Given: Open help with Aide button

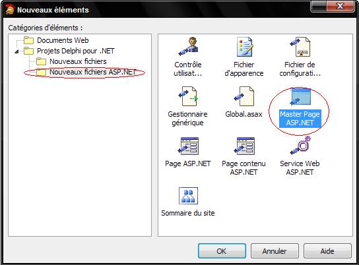Looking at the screenshot, I should click(x=327, y=250).
